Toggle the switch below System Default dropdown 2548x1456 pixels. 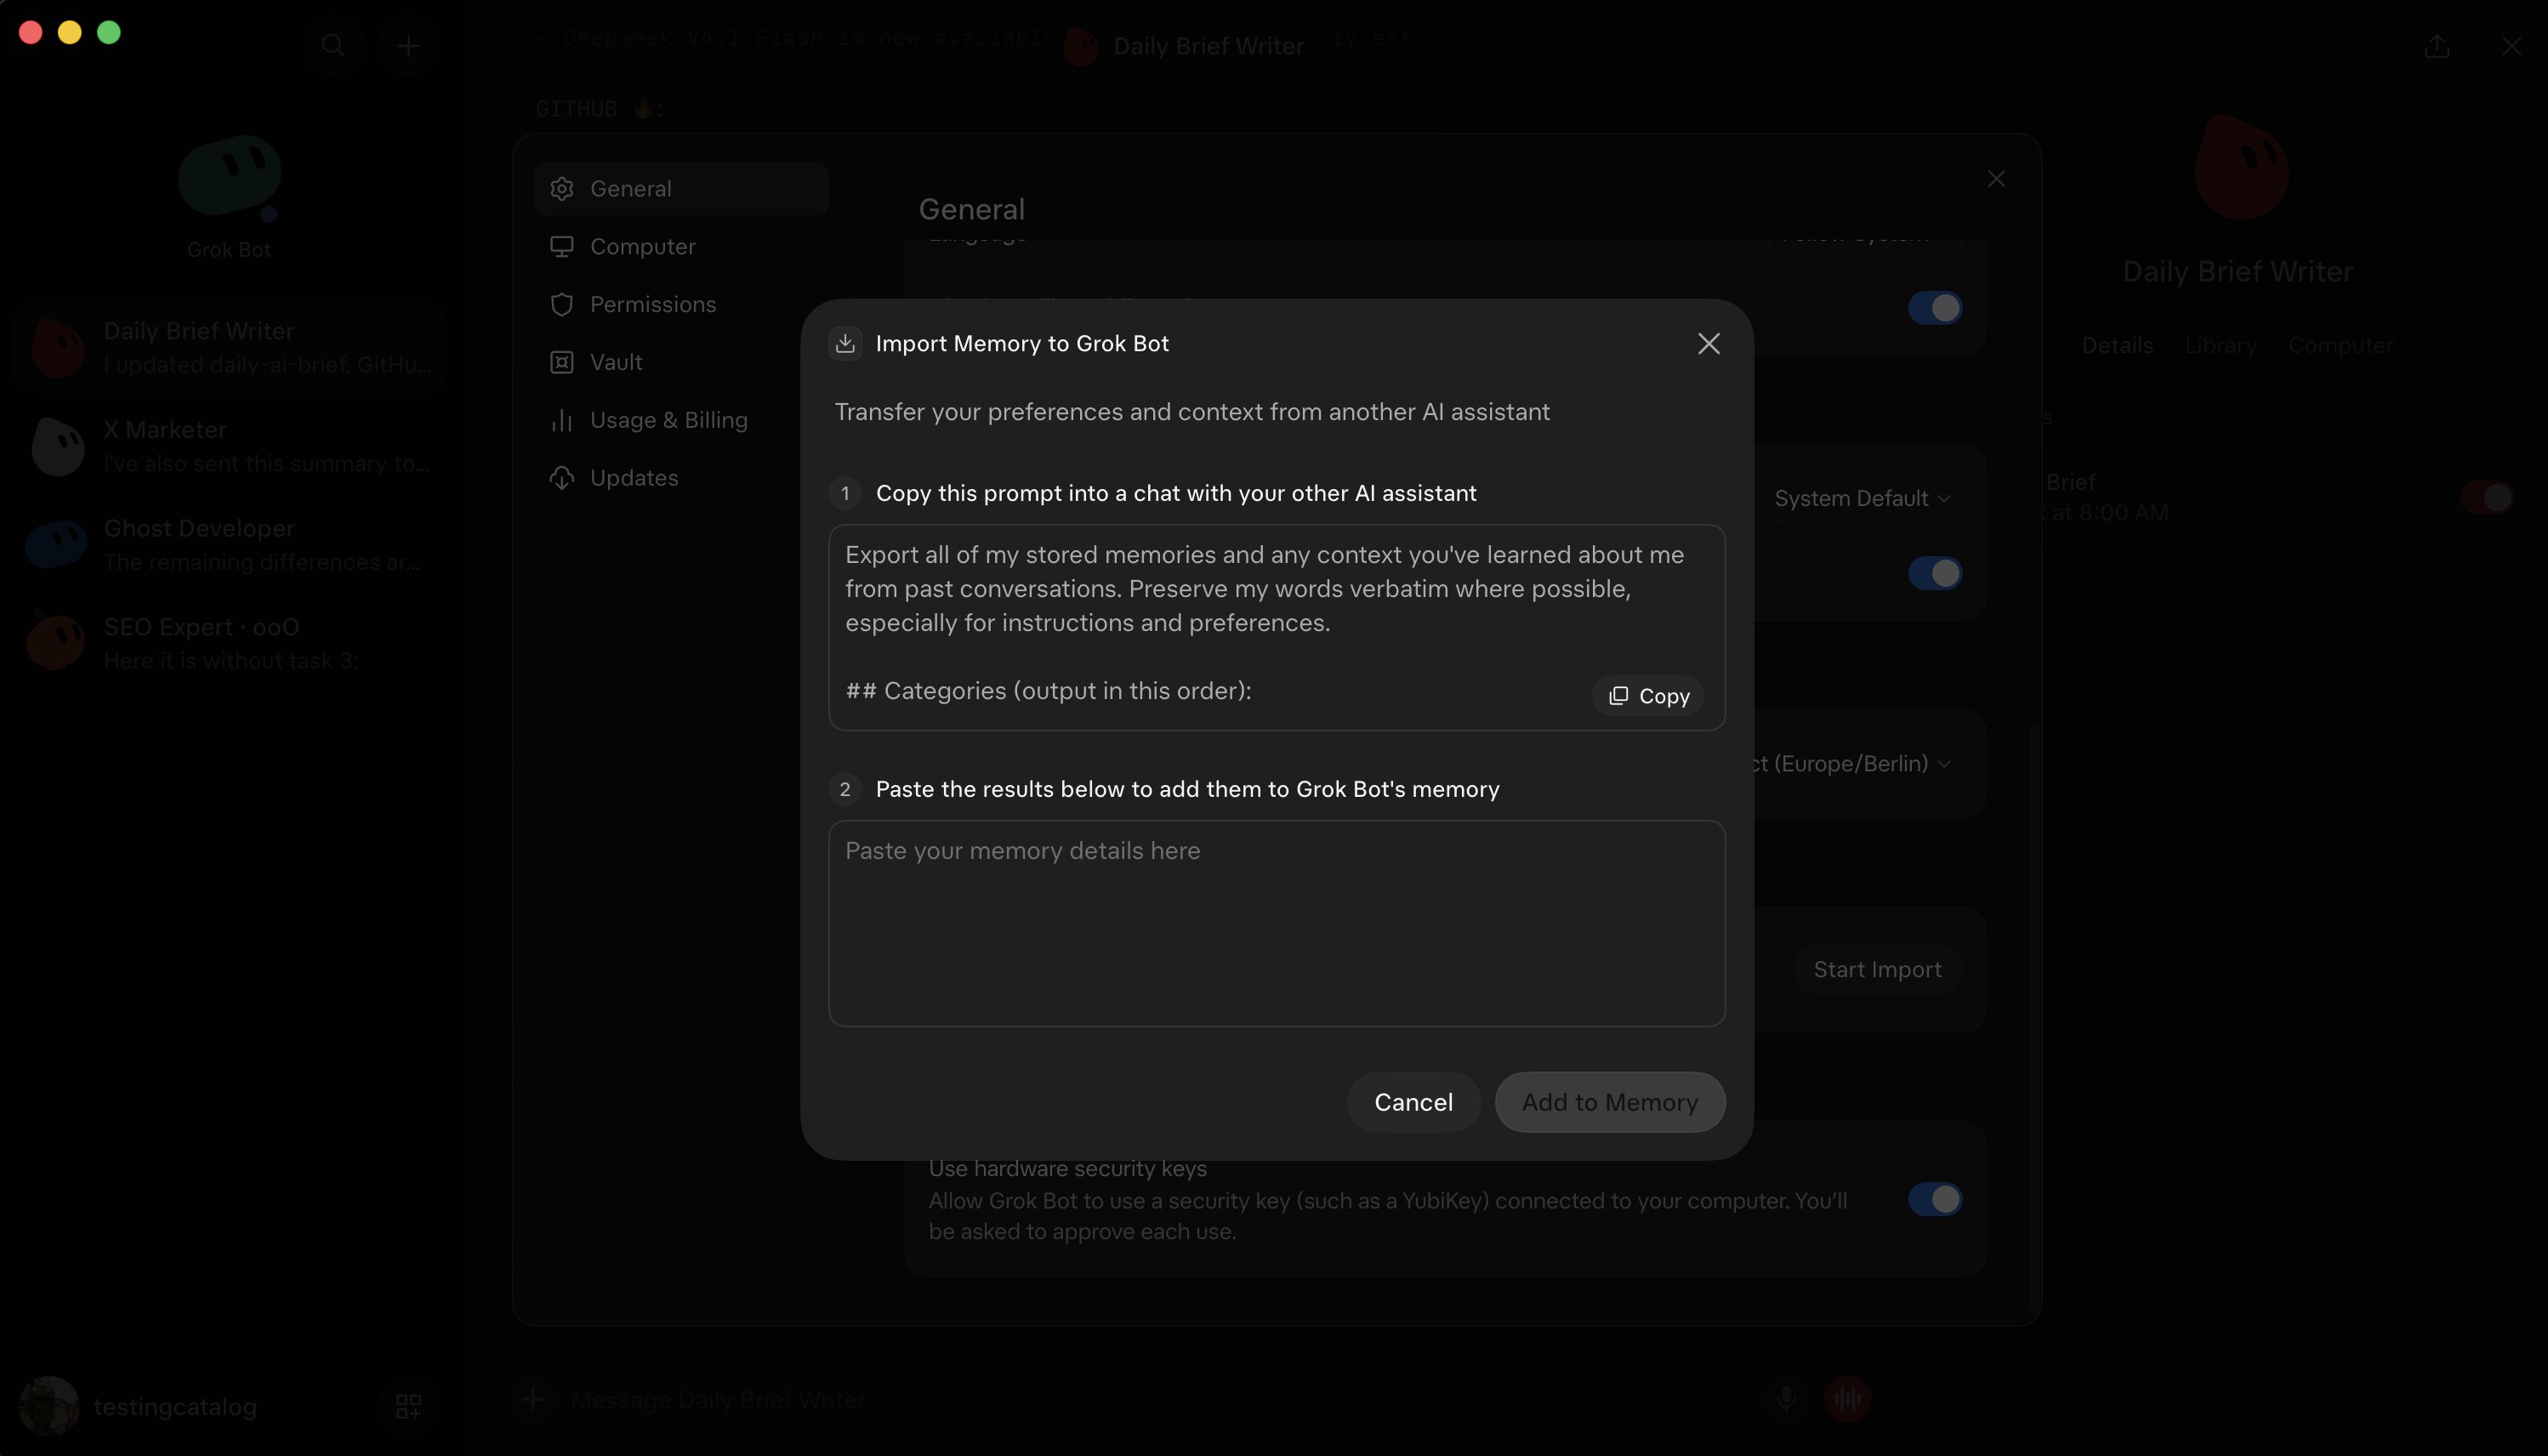(1934, 573)
